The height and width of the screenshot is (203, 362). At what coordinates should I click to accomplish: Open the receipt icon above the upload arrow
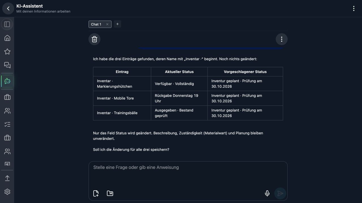(7, 164)
